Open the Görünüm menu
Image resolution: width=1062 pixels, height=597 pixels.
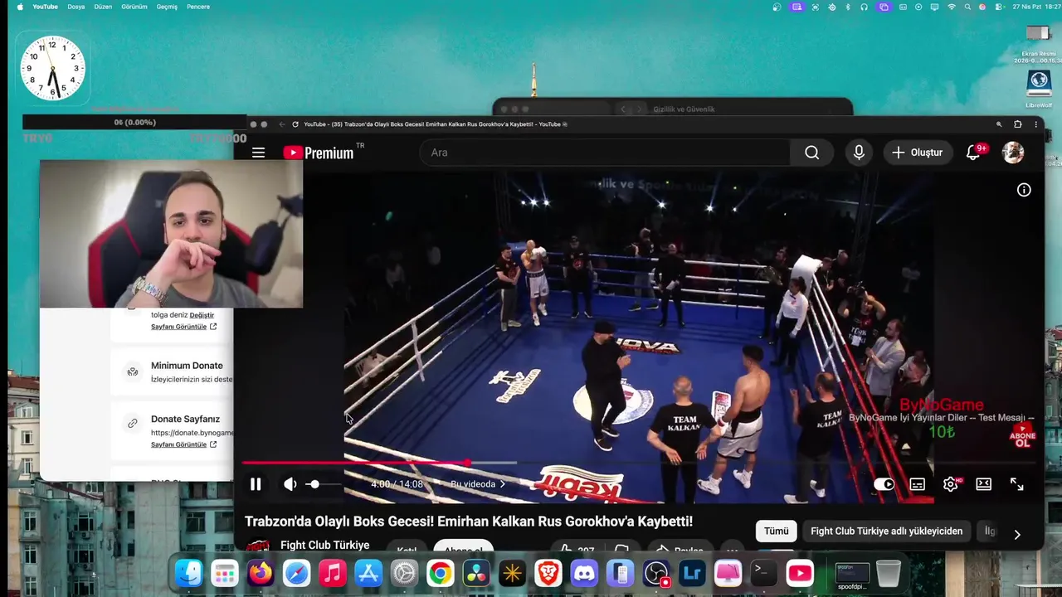134,7
